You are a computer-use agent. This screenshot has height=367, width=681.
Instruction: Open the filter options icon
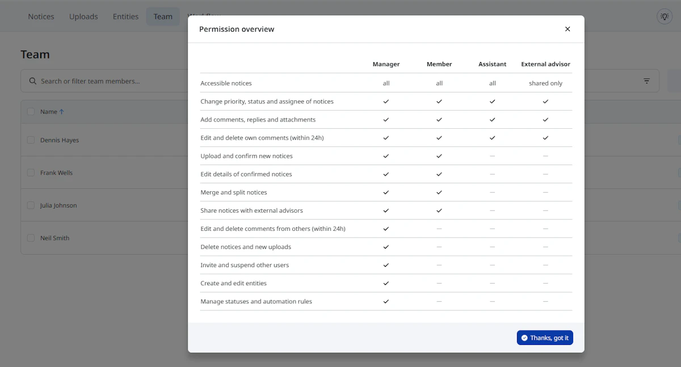tap(646, 81)
